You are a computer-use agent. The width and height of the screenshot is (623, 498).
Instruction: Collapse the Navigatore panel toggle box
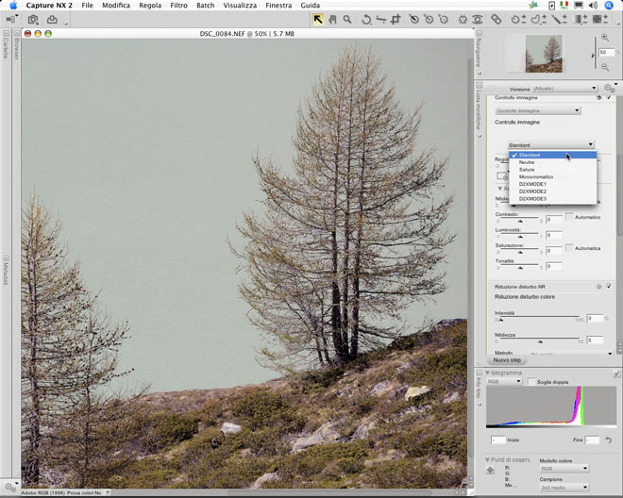[x=480, y=33]
